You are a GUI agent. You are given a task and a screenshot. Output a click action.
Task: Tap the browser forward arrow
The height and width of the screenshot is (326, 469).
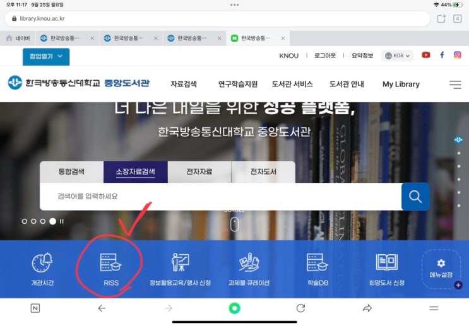click(x=169, y=308)
